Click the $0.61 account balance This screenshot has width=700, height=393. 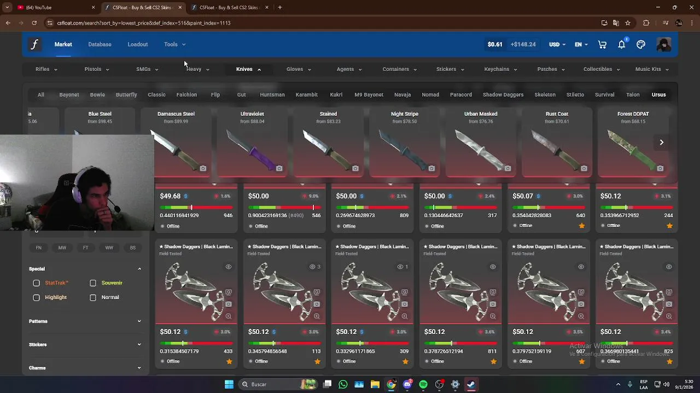pos(495,45)
